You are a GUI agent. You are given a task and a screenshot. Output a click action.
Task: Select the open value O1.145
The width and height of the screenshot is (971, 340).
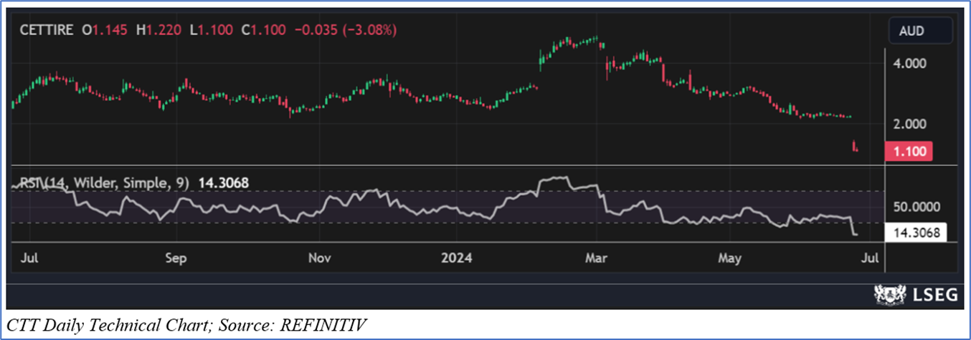(106, 30)
